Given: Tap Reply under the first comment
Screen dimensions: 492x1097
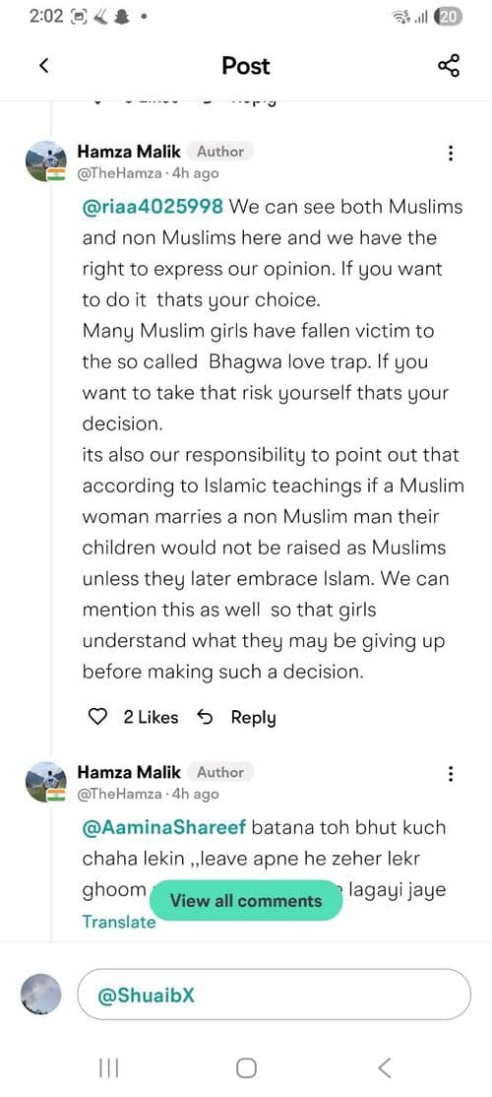Looking at the screenshot, I should 253,717.
